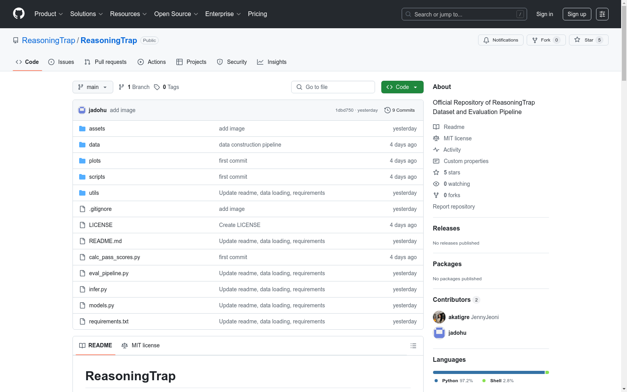Open the ReasoningTrap owner link in breadcrumb

coord(49,40)
